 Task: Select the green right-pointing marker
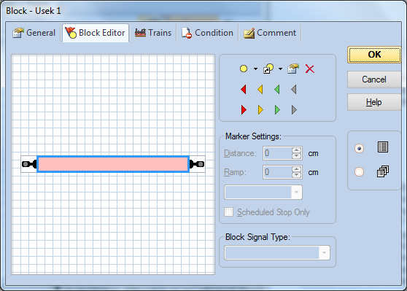point(277,110)
